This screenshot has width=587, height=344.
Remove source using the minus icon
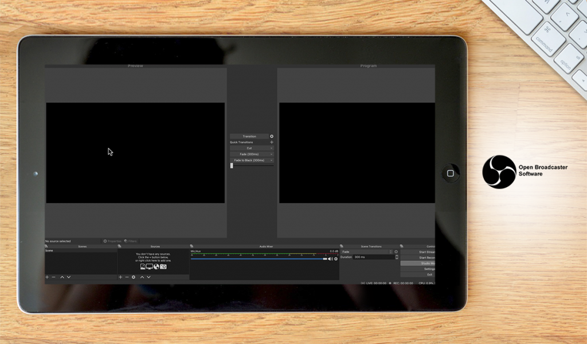127,277
